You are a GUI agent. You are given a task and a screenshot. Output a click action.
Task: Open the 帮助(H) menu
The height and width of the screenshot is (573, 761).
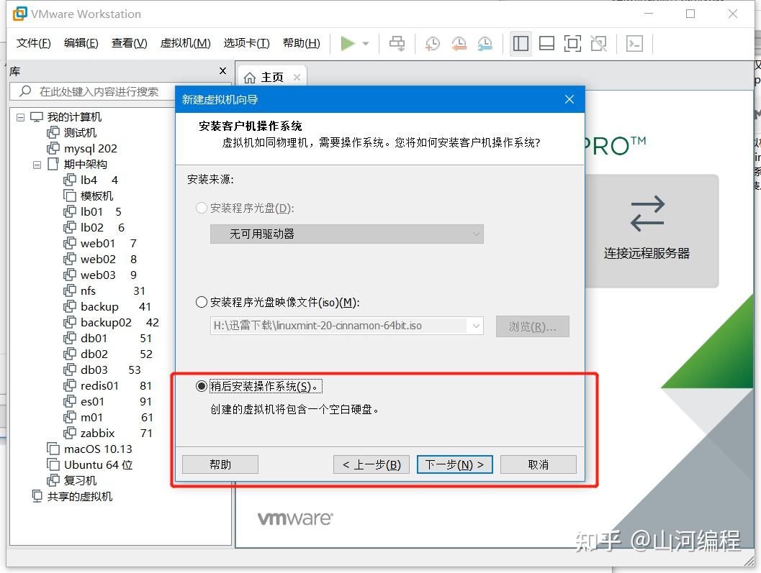[x=302, y=43]
